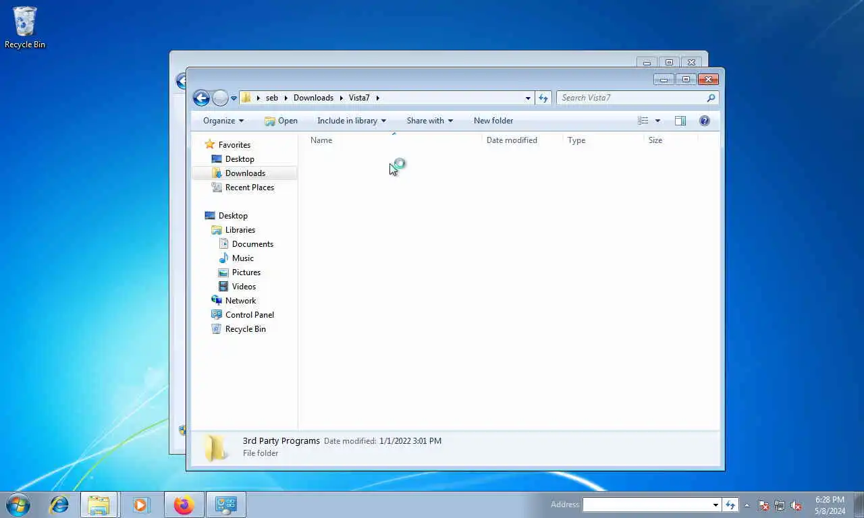864x518 pixels.
Task: Select Network in the navigation pane
Action: pos(240,301)
